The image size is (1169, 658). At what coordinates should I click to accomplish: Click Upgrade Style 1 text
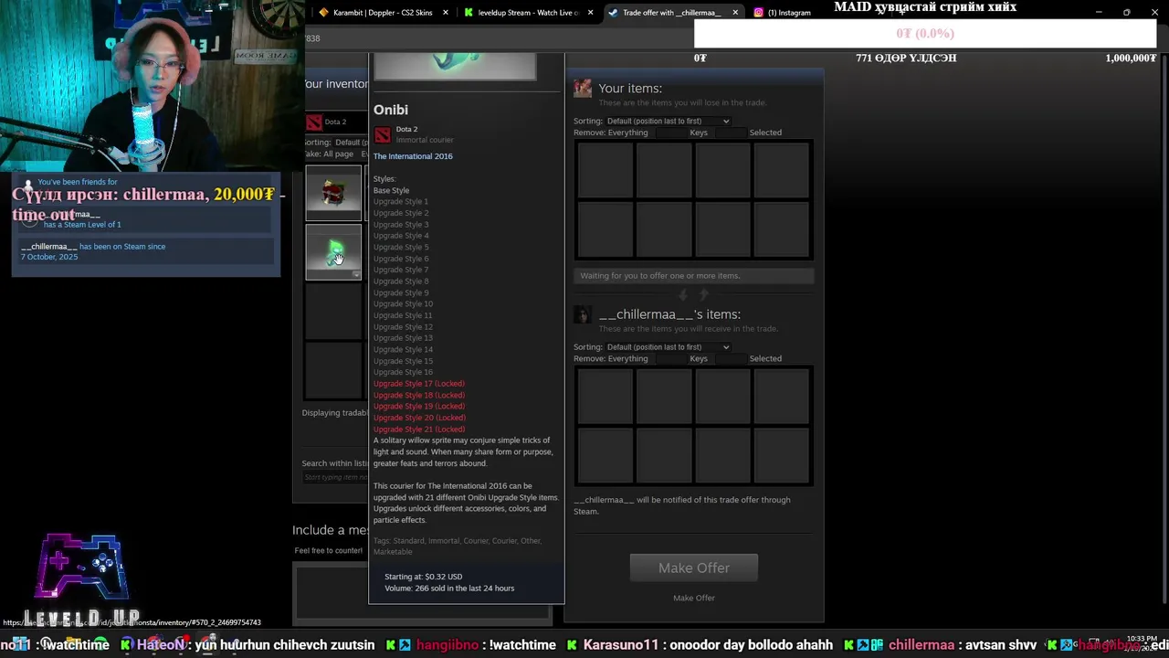point(400,202)
